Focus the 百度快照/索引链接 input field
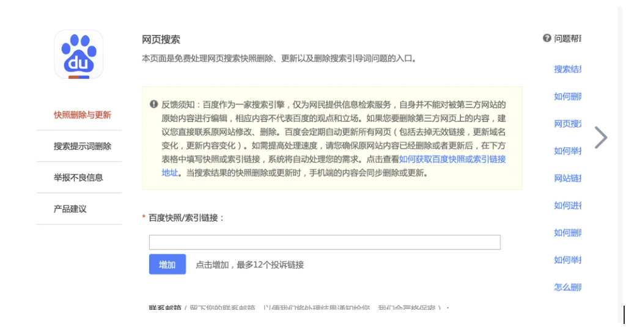Screen dimensions: 626x327 [325, 243]
